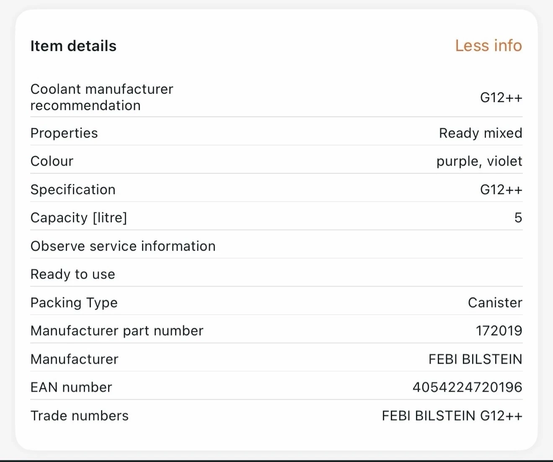553x462 pixels.
Task: Click the Ready mixed properties value
Action: click(x=480, y=133)
